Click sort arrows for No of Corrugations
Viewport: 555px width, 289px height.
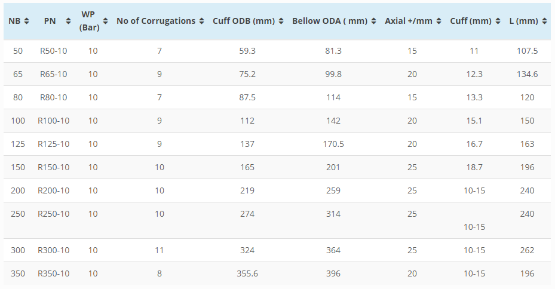tap(202, 21)
